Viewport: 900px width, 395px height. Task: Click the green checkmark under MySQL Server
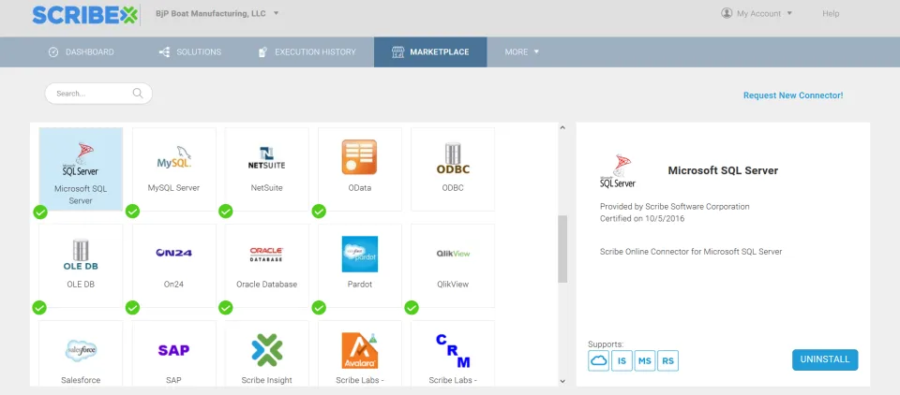132,212
